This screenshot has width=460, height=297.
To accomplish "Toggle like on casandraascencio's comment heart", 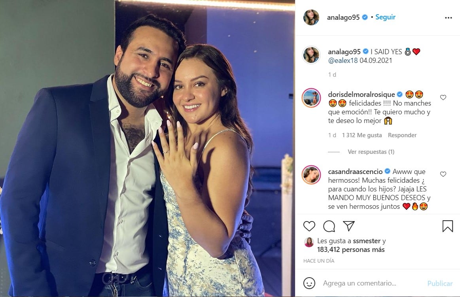I will 443,174.
